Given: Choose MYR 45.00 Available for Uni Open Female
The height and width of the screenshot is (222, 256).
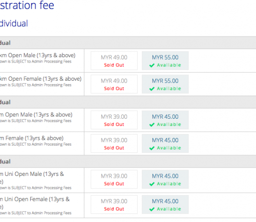Looking at the screenshot, I should pyautogui.click(x=165, y=205).
